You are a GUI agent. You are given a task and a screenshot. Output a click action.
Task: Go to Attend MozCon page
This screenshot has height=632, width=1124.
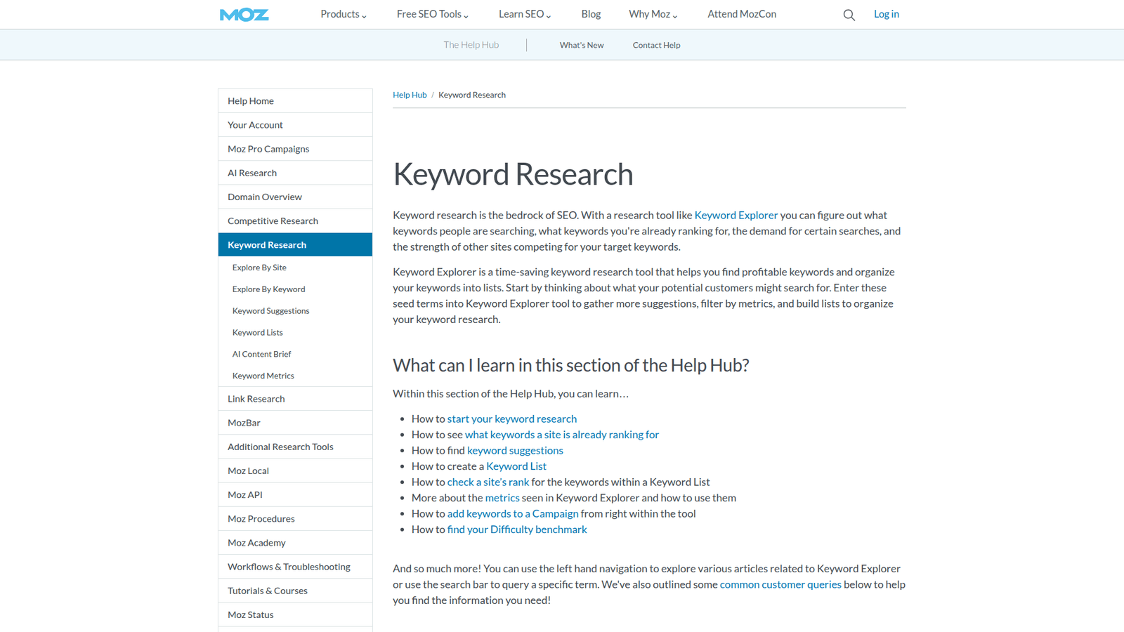click(742, 14)
